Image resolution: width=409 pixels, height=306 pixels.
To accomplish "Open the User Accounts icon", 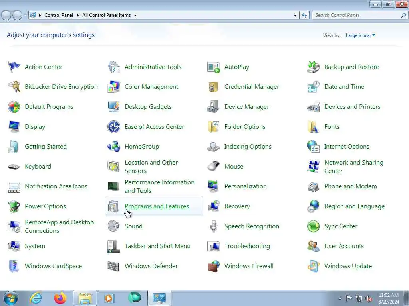I will point(313,246).
